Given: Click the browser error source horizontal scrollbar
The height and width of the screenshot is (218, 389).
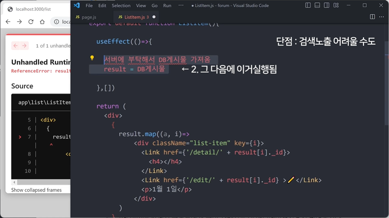Looking at the screenshot, I should (x=44, y=182).
